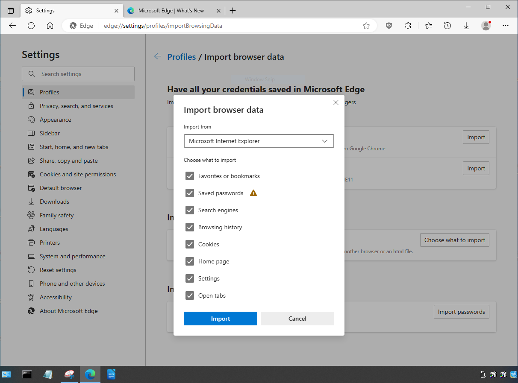Open the Settings and more ellipsis menu

[506, 26]
